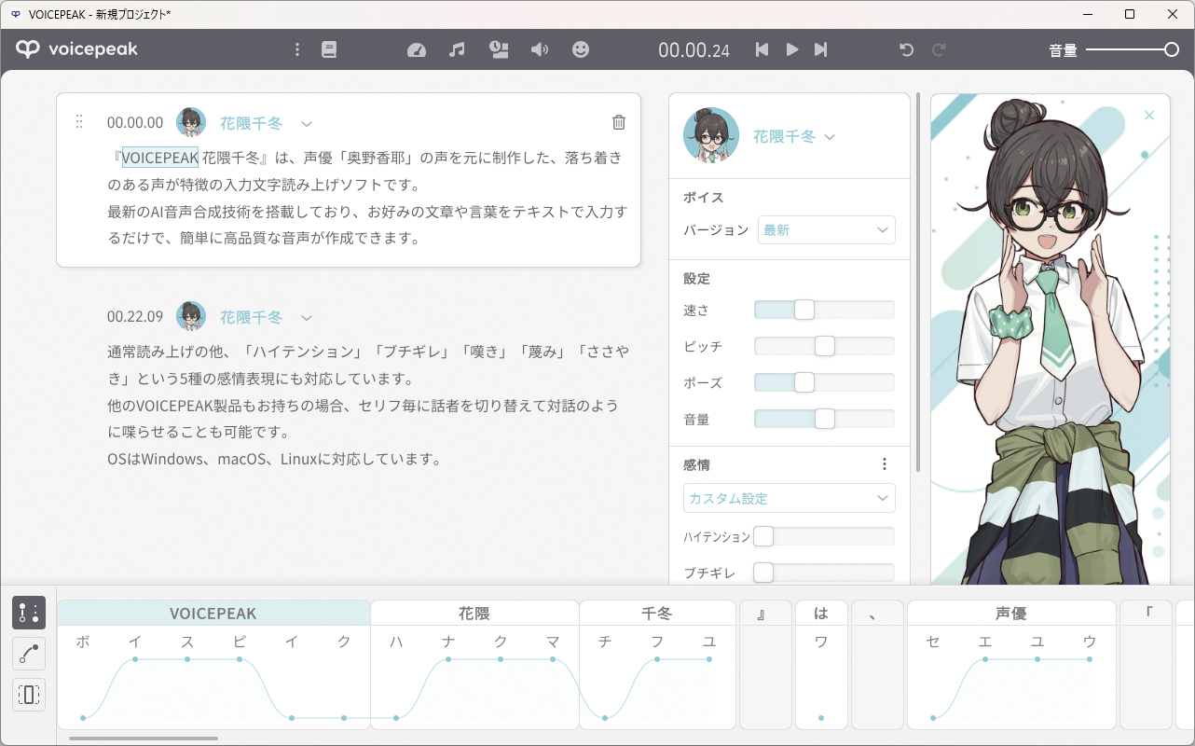This screenshot has width=1195, height=746.
Task: Select the 声優 word segment header
Action: pos(1011,613)
